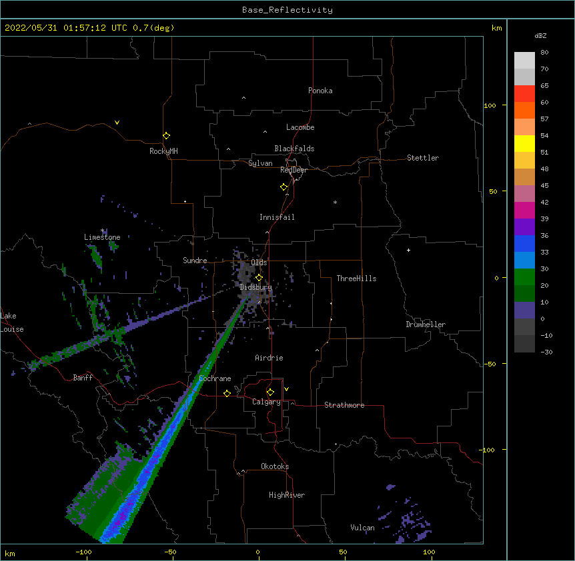Click the Olds label
The image size is (575, 561).
[x=259, y=263]
